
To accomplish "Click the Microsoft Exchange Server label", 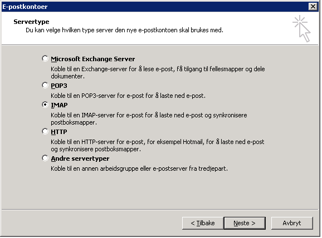I will click(x=93, y=59).
